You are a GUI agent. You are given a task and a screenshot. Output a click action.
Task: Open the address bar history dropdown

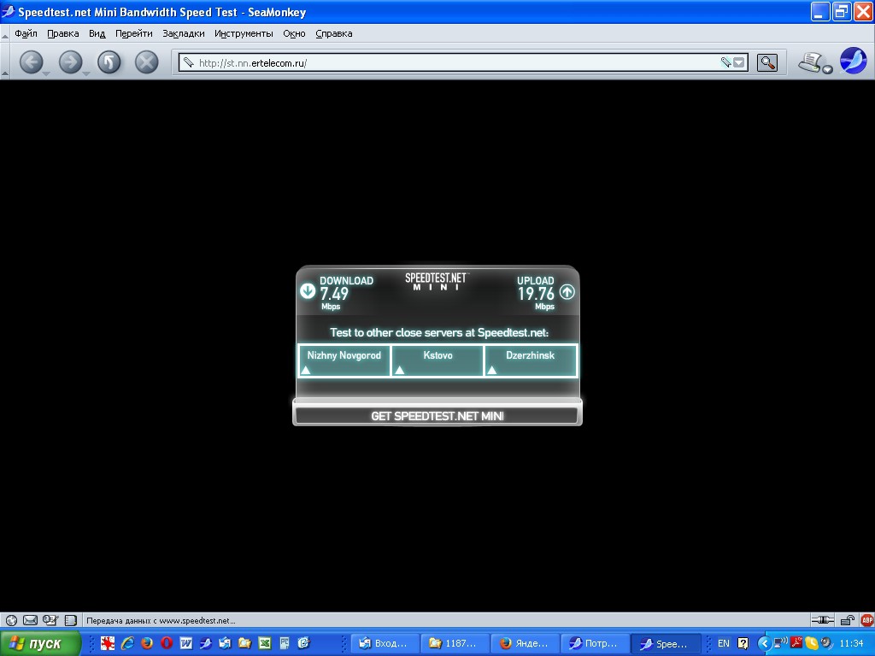(739, 62)
